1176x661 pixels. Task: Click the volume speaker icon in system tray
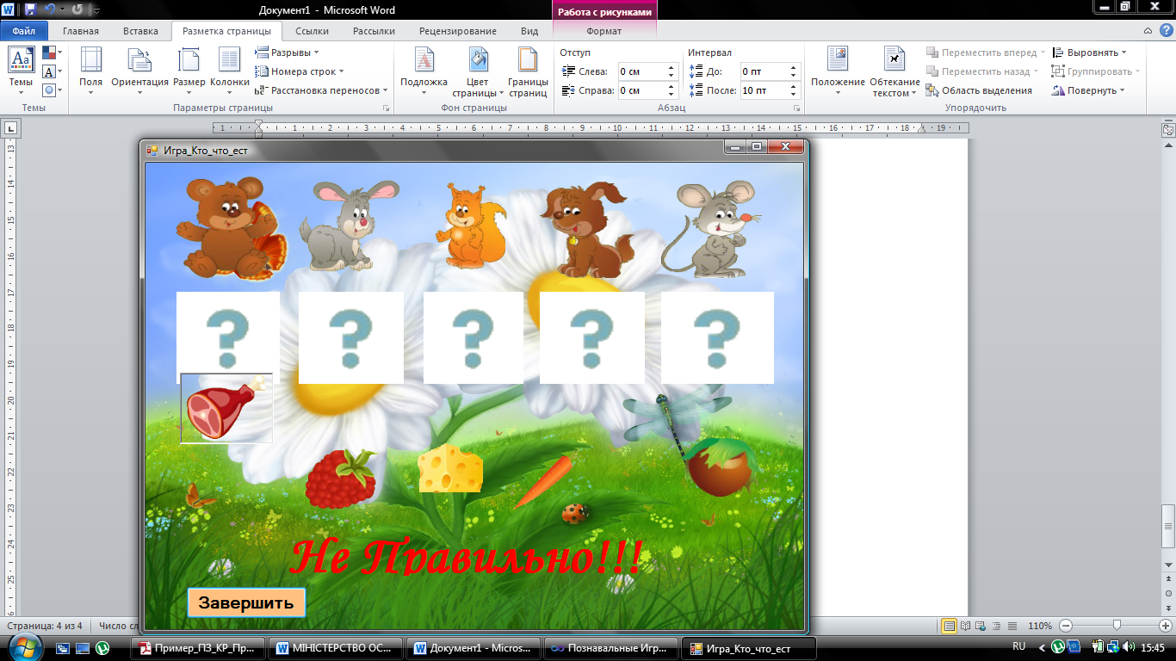point(1130,647)
